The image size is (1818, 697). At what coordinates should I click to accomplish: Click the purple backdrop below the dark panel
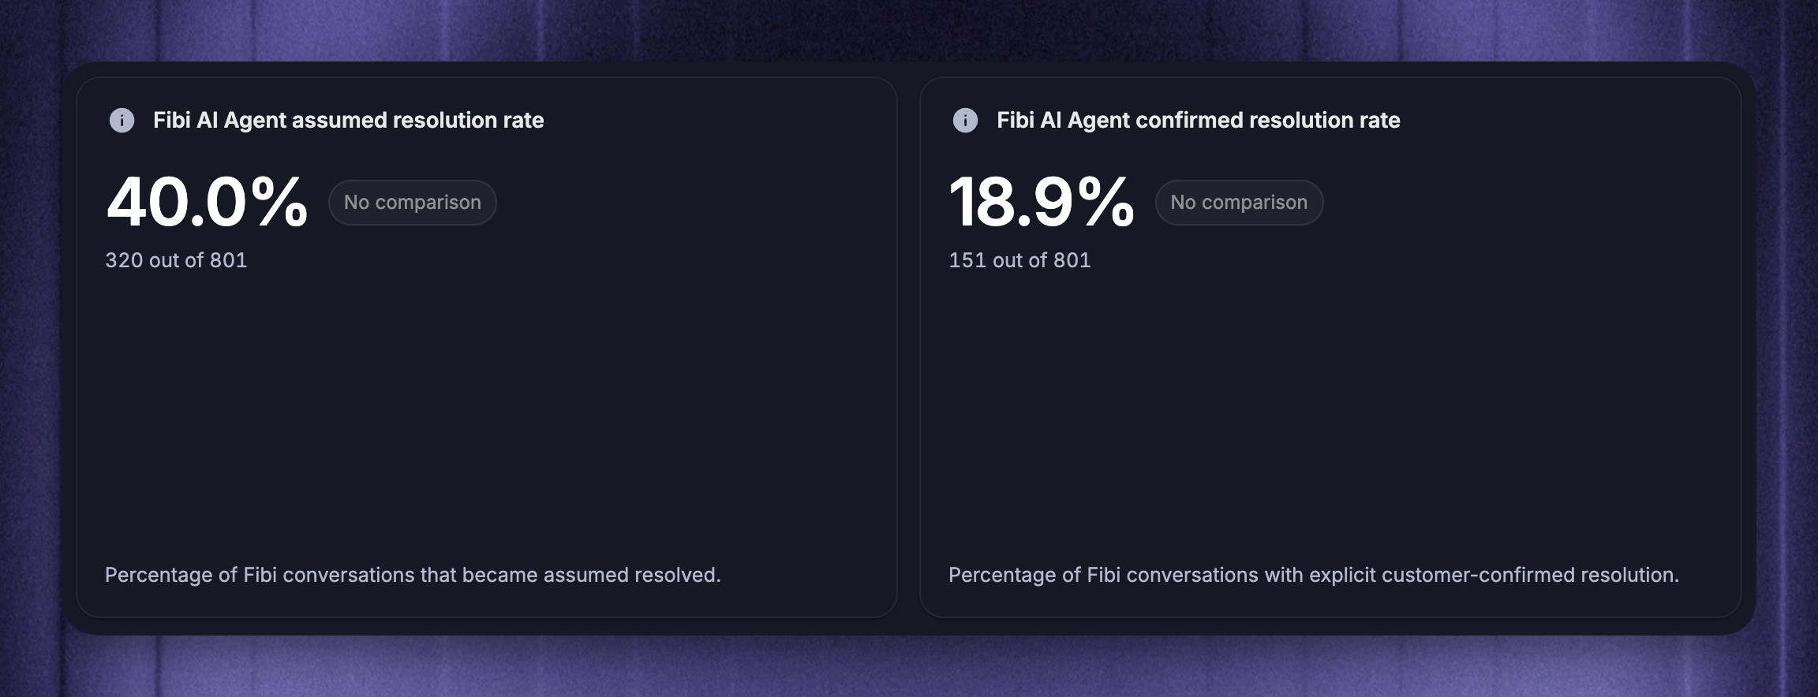(909, 667)
